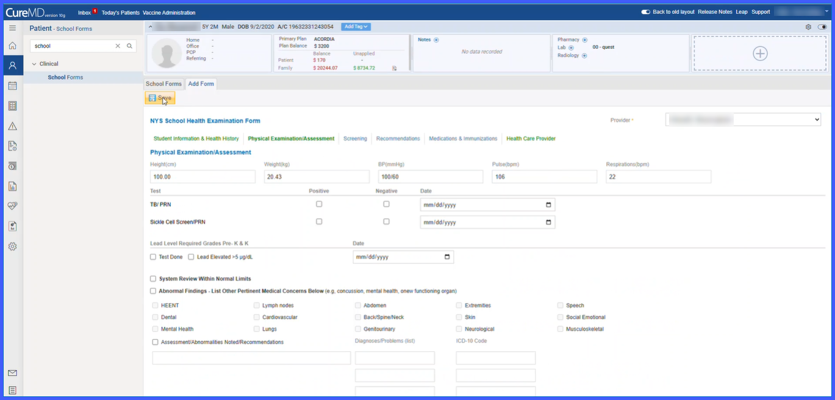The width and height of the screenshot is (835, 400).
Task: Open the settings gear icon in the sidebar
Action: (x=12, y=246)
